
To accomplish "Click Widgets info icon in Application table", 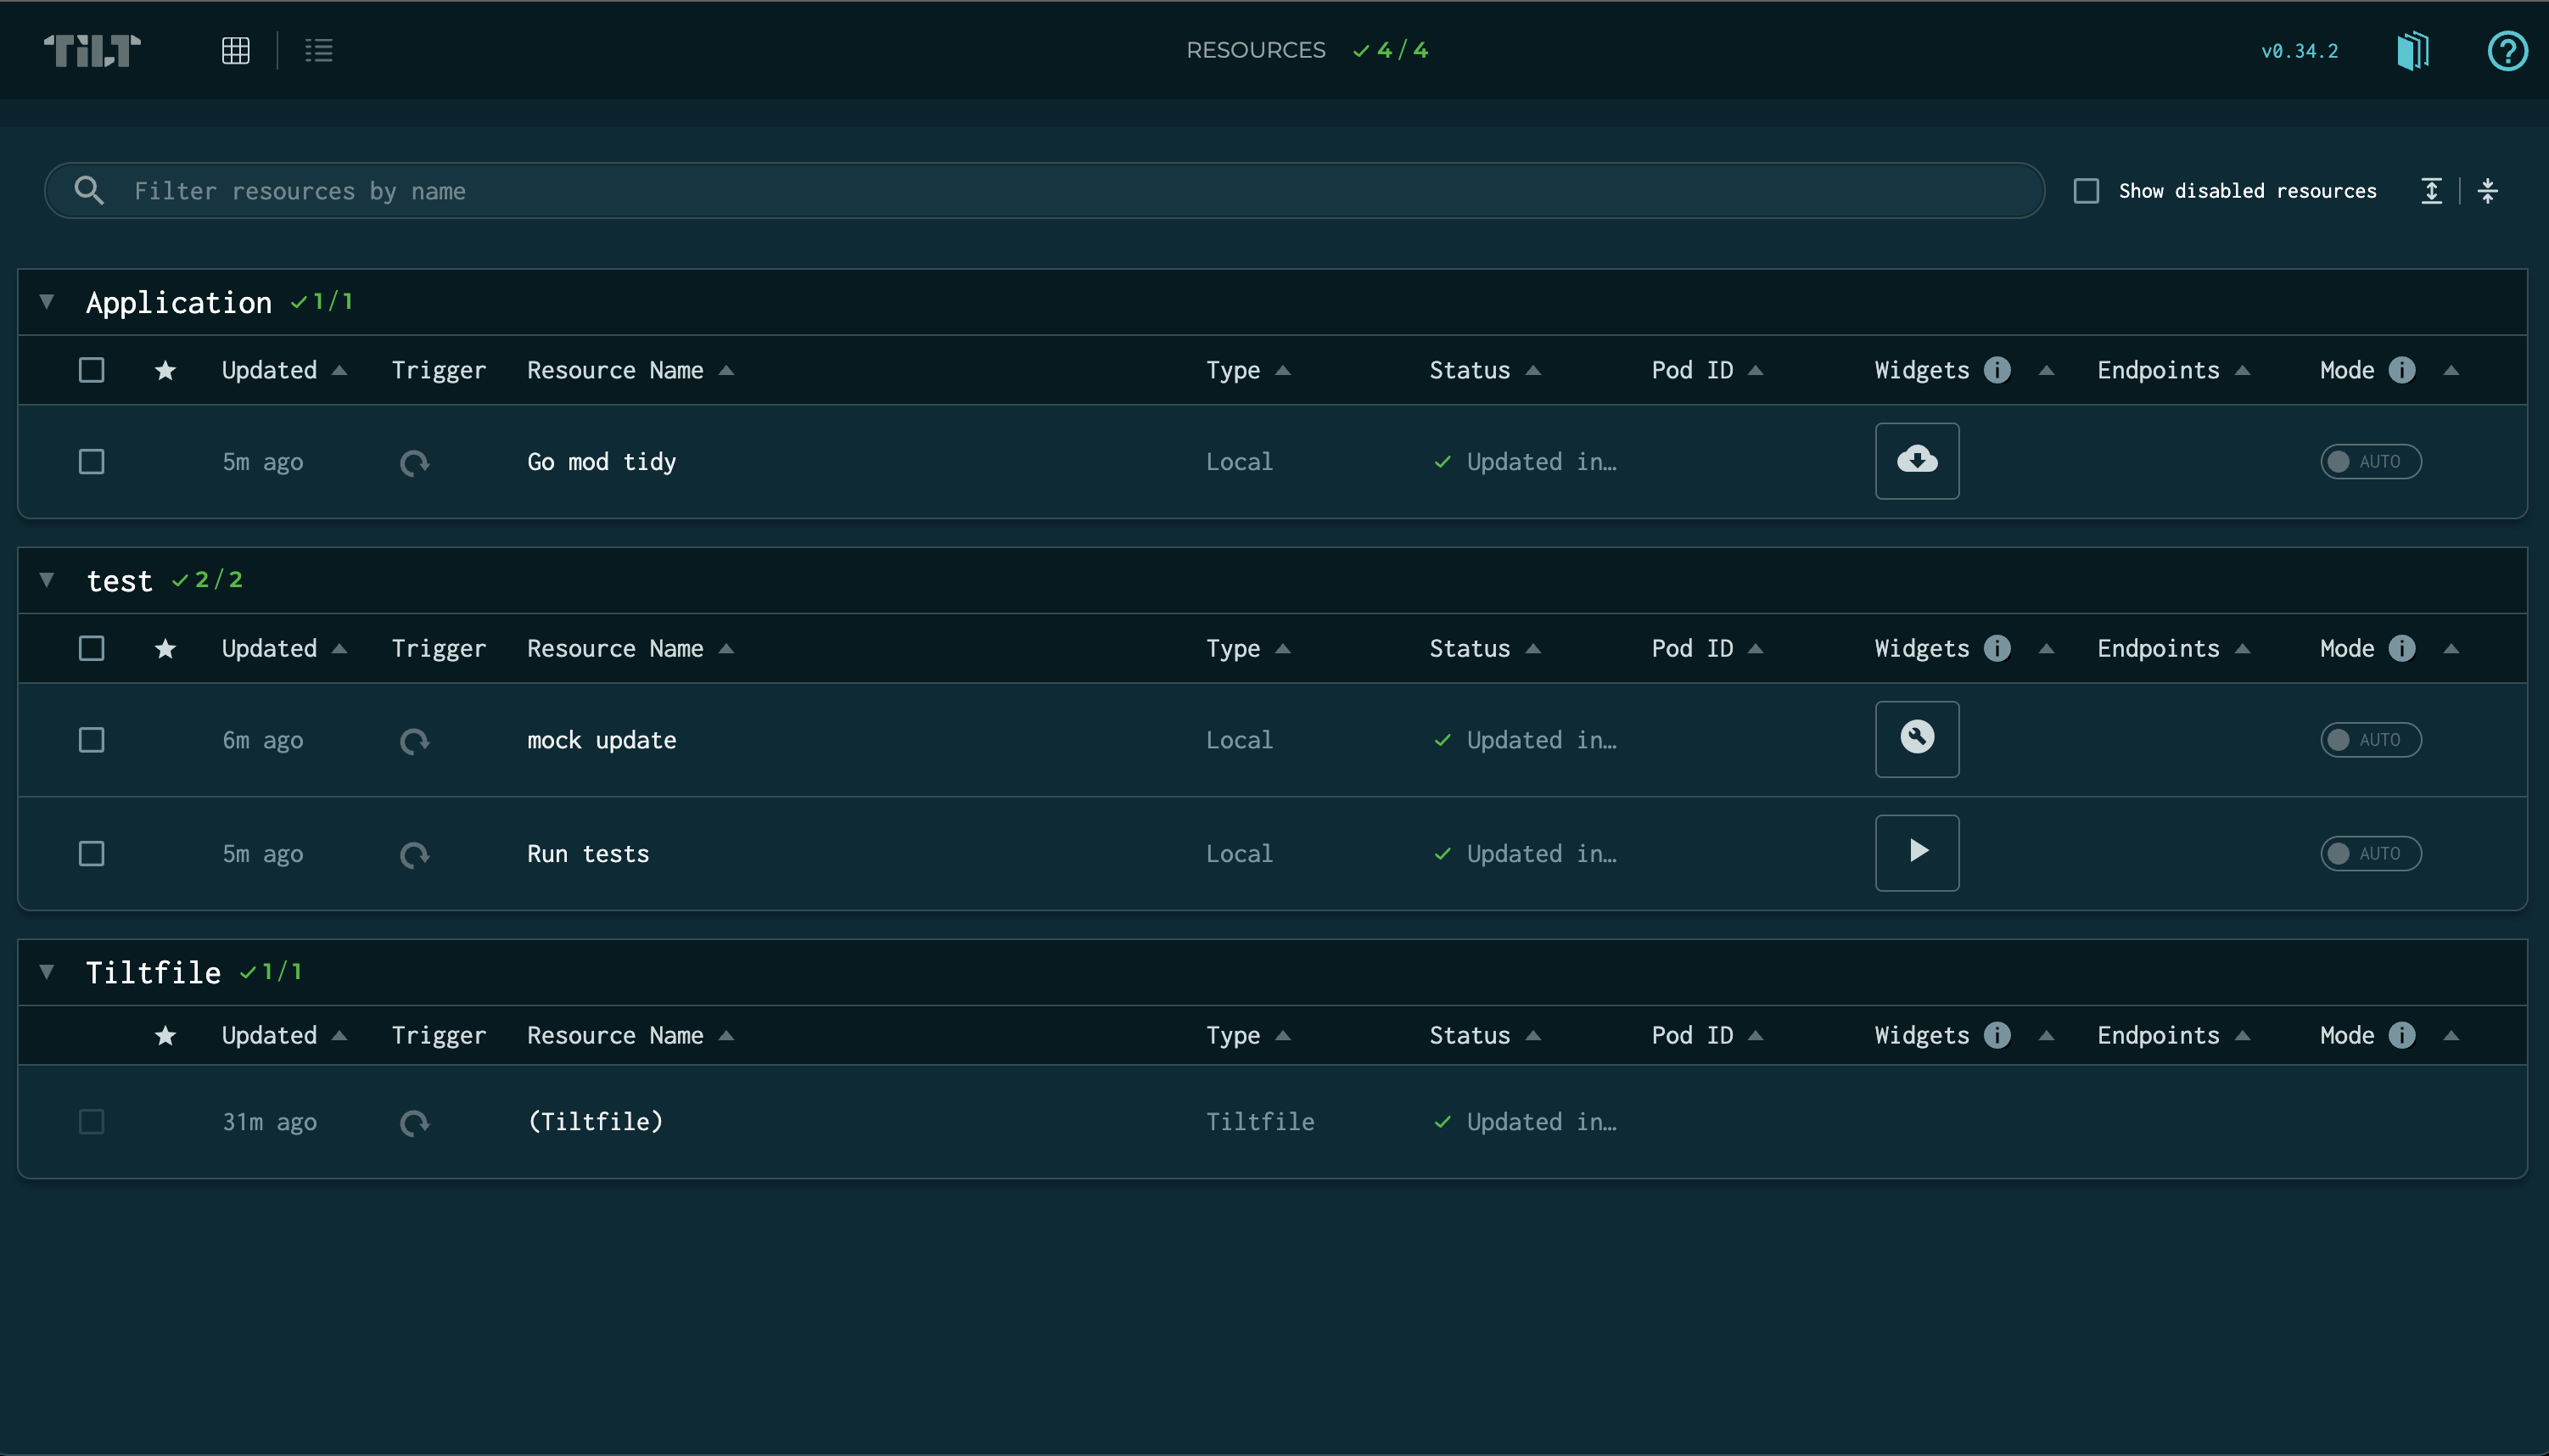I will point(1997,370).
